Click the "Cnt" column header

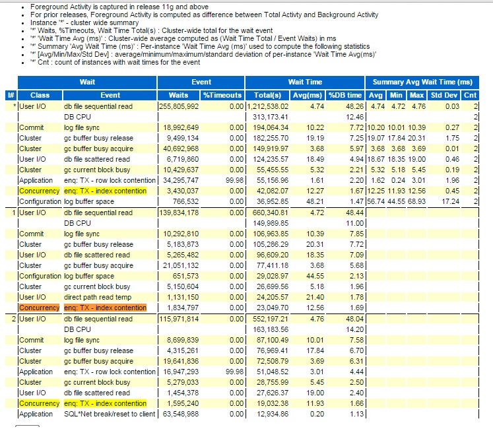469,95
